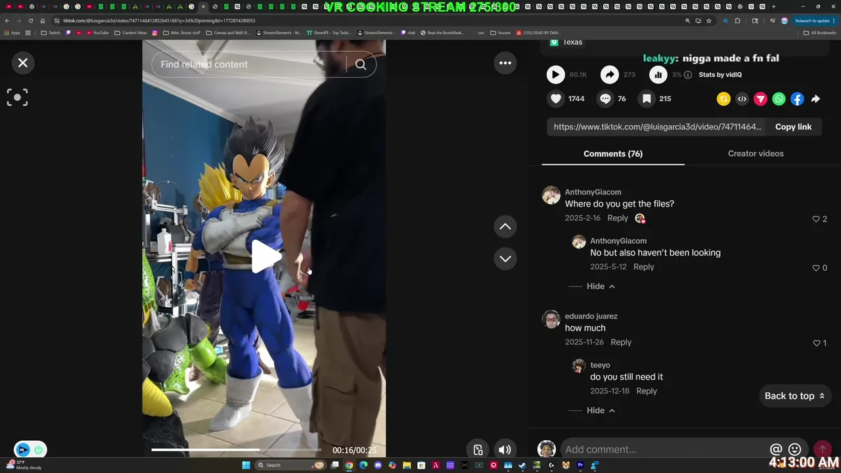
Task: Open the Content Ideas bookmark folder
Action: point(130,33)
